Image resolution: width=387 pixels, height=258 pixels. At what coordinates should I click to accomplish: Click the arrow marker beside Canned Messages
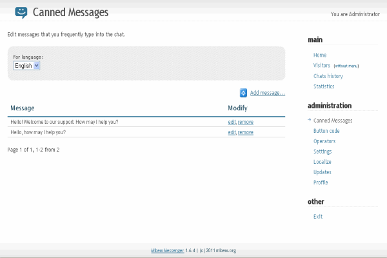click(x=309, y=120)
